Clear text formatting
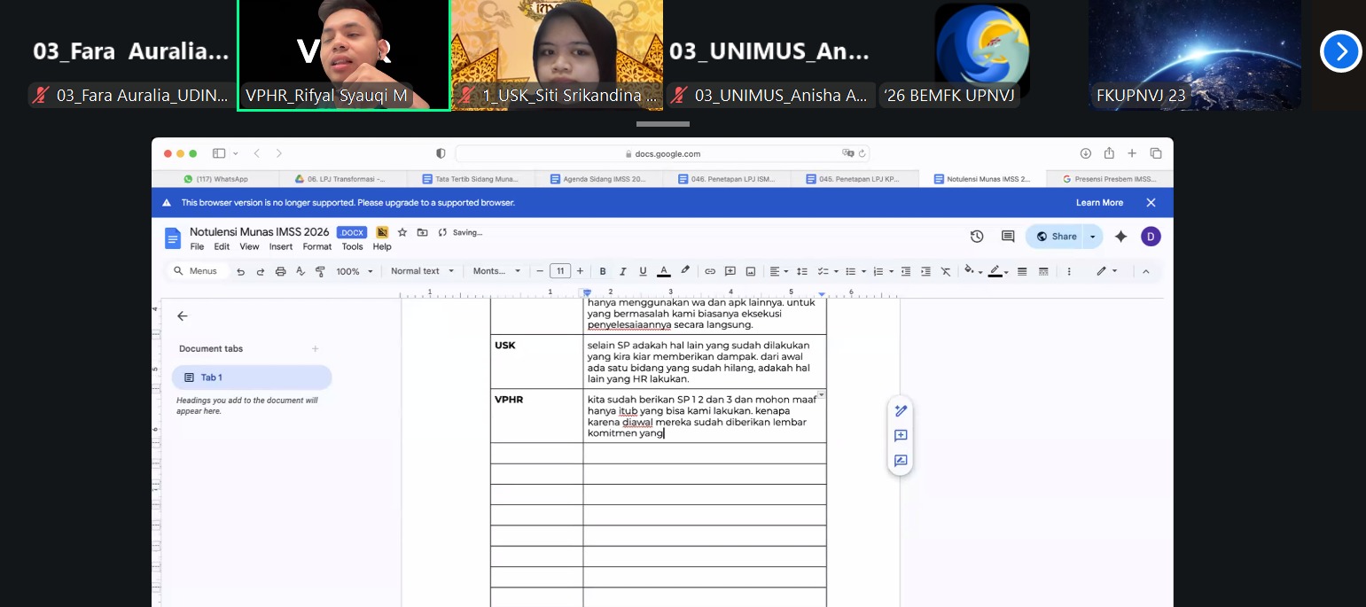1366x607 pixels. pos(946,271)
